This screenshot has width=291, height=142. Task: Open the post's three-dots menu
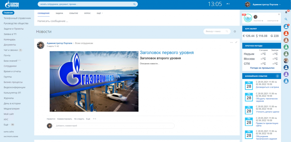(x=231, y=42)
